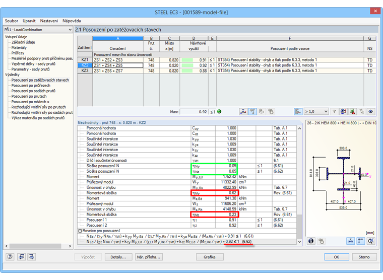
Task: Click the filter funnel icon
Action: [x=334, y=112]
